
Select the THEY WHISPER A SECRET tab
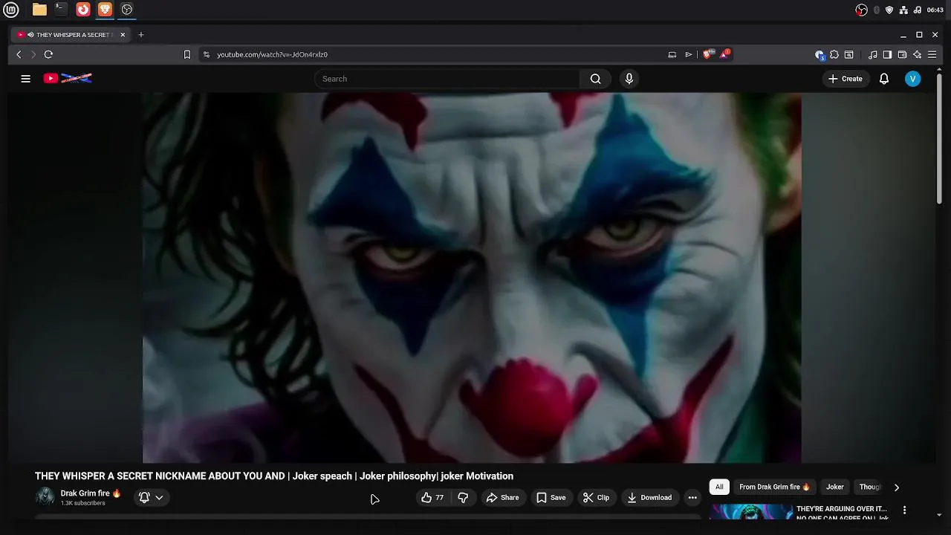pyautogui.click(x=70, y=35)
